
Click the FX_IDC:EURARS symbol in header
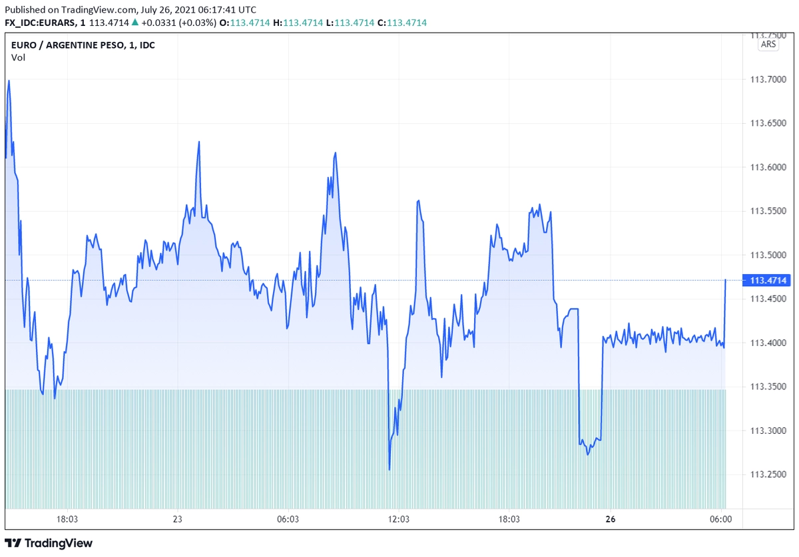click(41, 23)
